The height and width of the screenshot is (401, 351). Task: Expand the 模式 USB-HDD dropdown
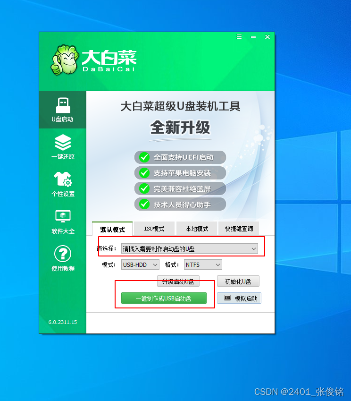coord(140,264)
